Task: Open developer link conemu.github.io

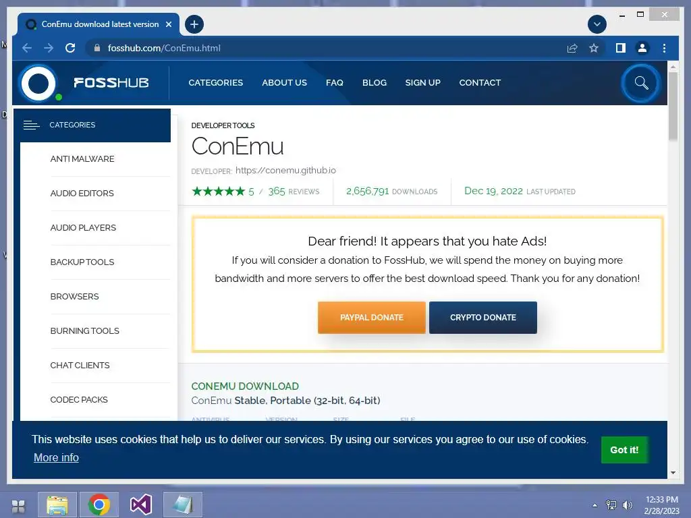Action: tap(285, 171)
